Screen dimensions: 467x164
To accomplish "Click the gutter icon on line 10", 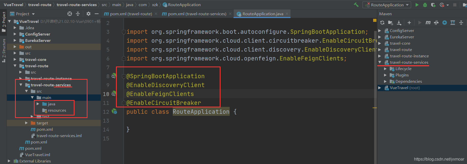I will coord(114,93).
